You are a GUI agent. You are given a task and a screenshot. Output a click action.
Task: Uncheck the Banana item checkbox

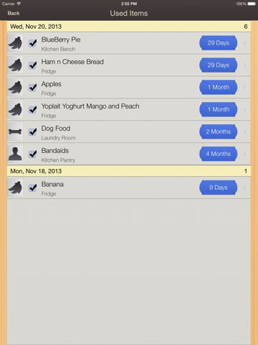coord(33,188)
